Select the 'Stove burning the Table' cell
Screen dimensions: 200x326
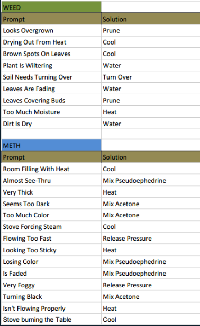pyautogui.click(x=51, y=319)
